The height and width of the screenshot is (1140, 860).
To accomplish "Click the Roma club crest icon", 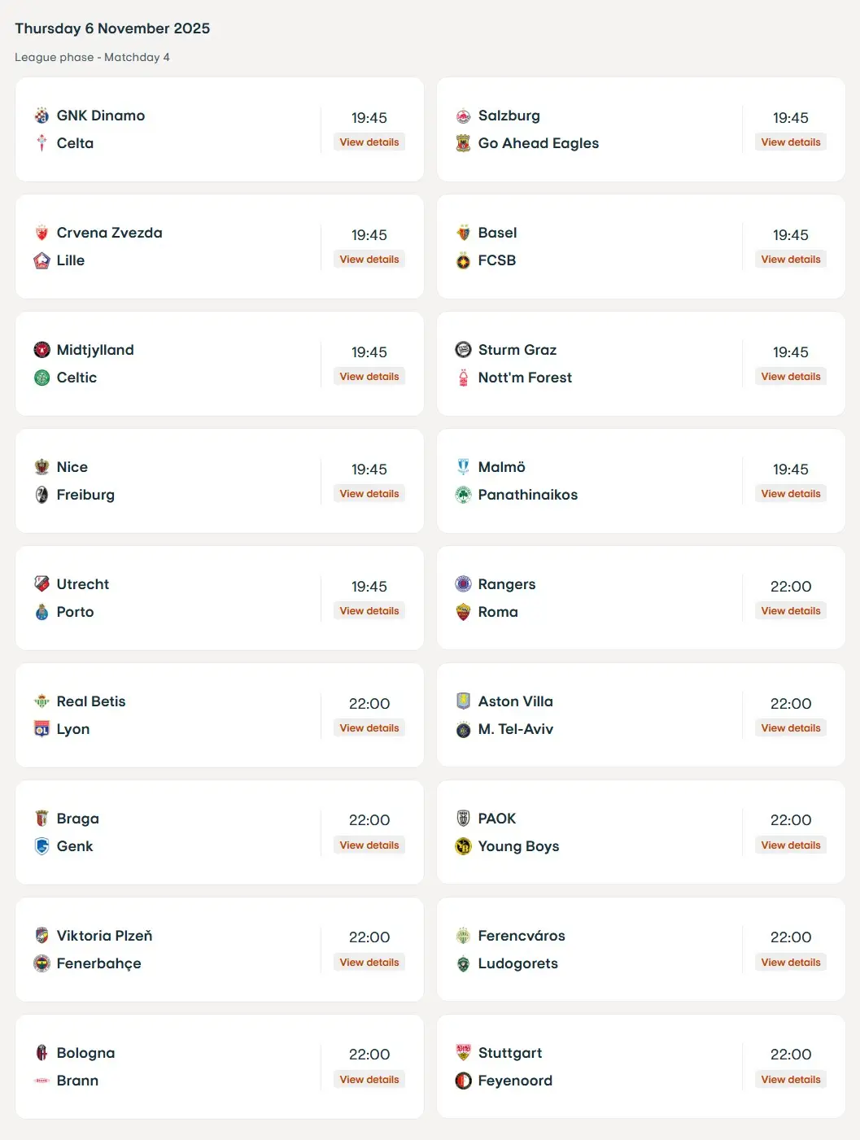I will (463, 612).
